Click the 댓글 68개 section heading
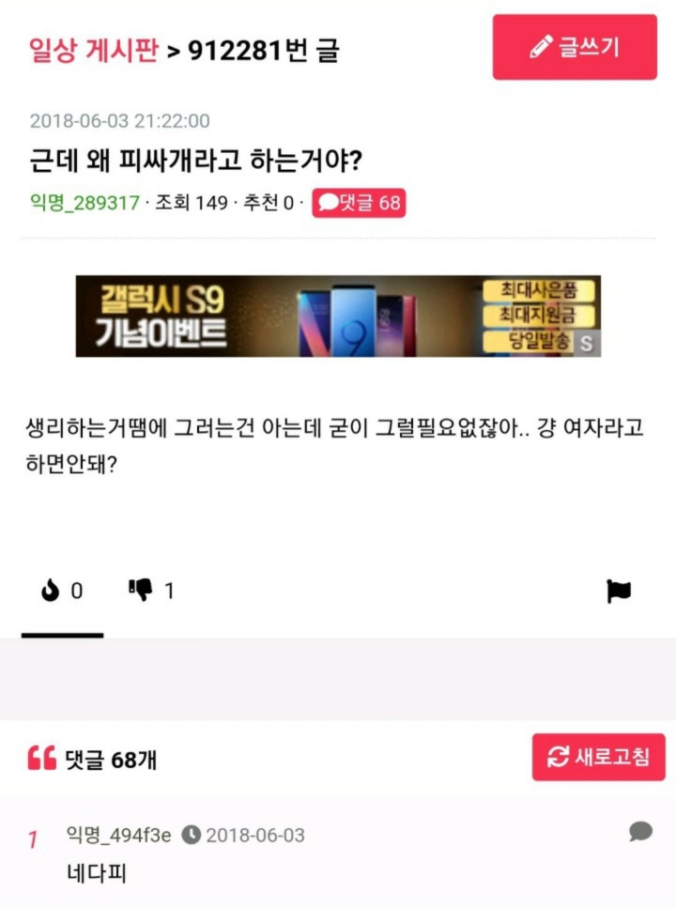 pyautogui.click(x=111, y=759)
